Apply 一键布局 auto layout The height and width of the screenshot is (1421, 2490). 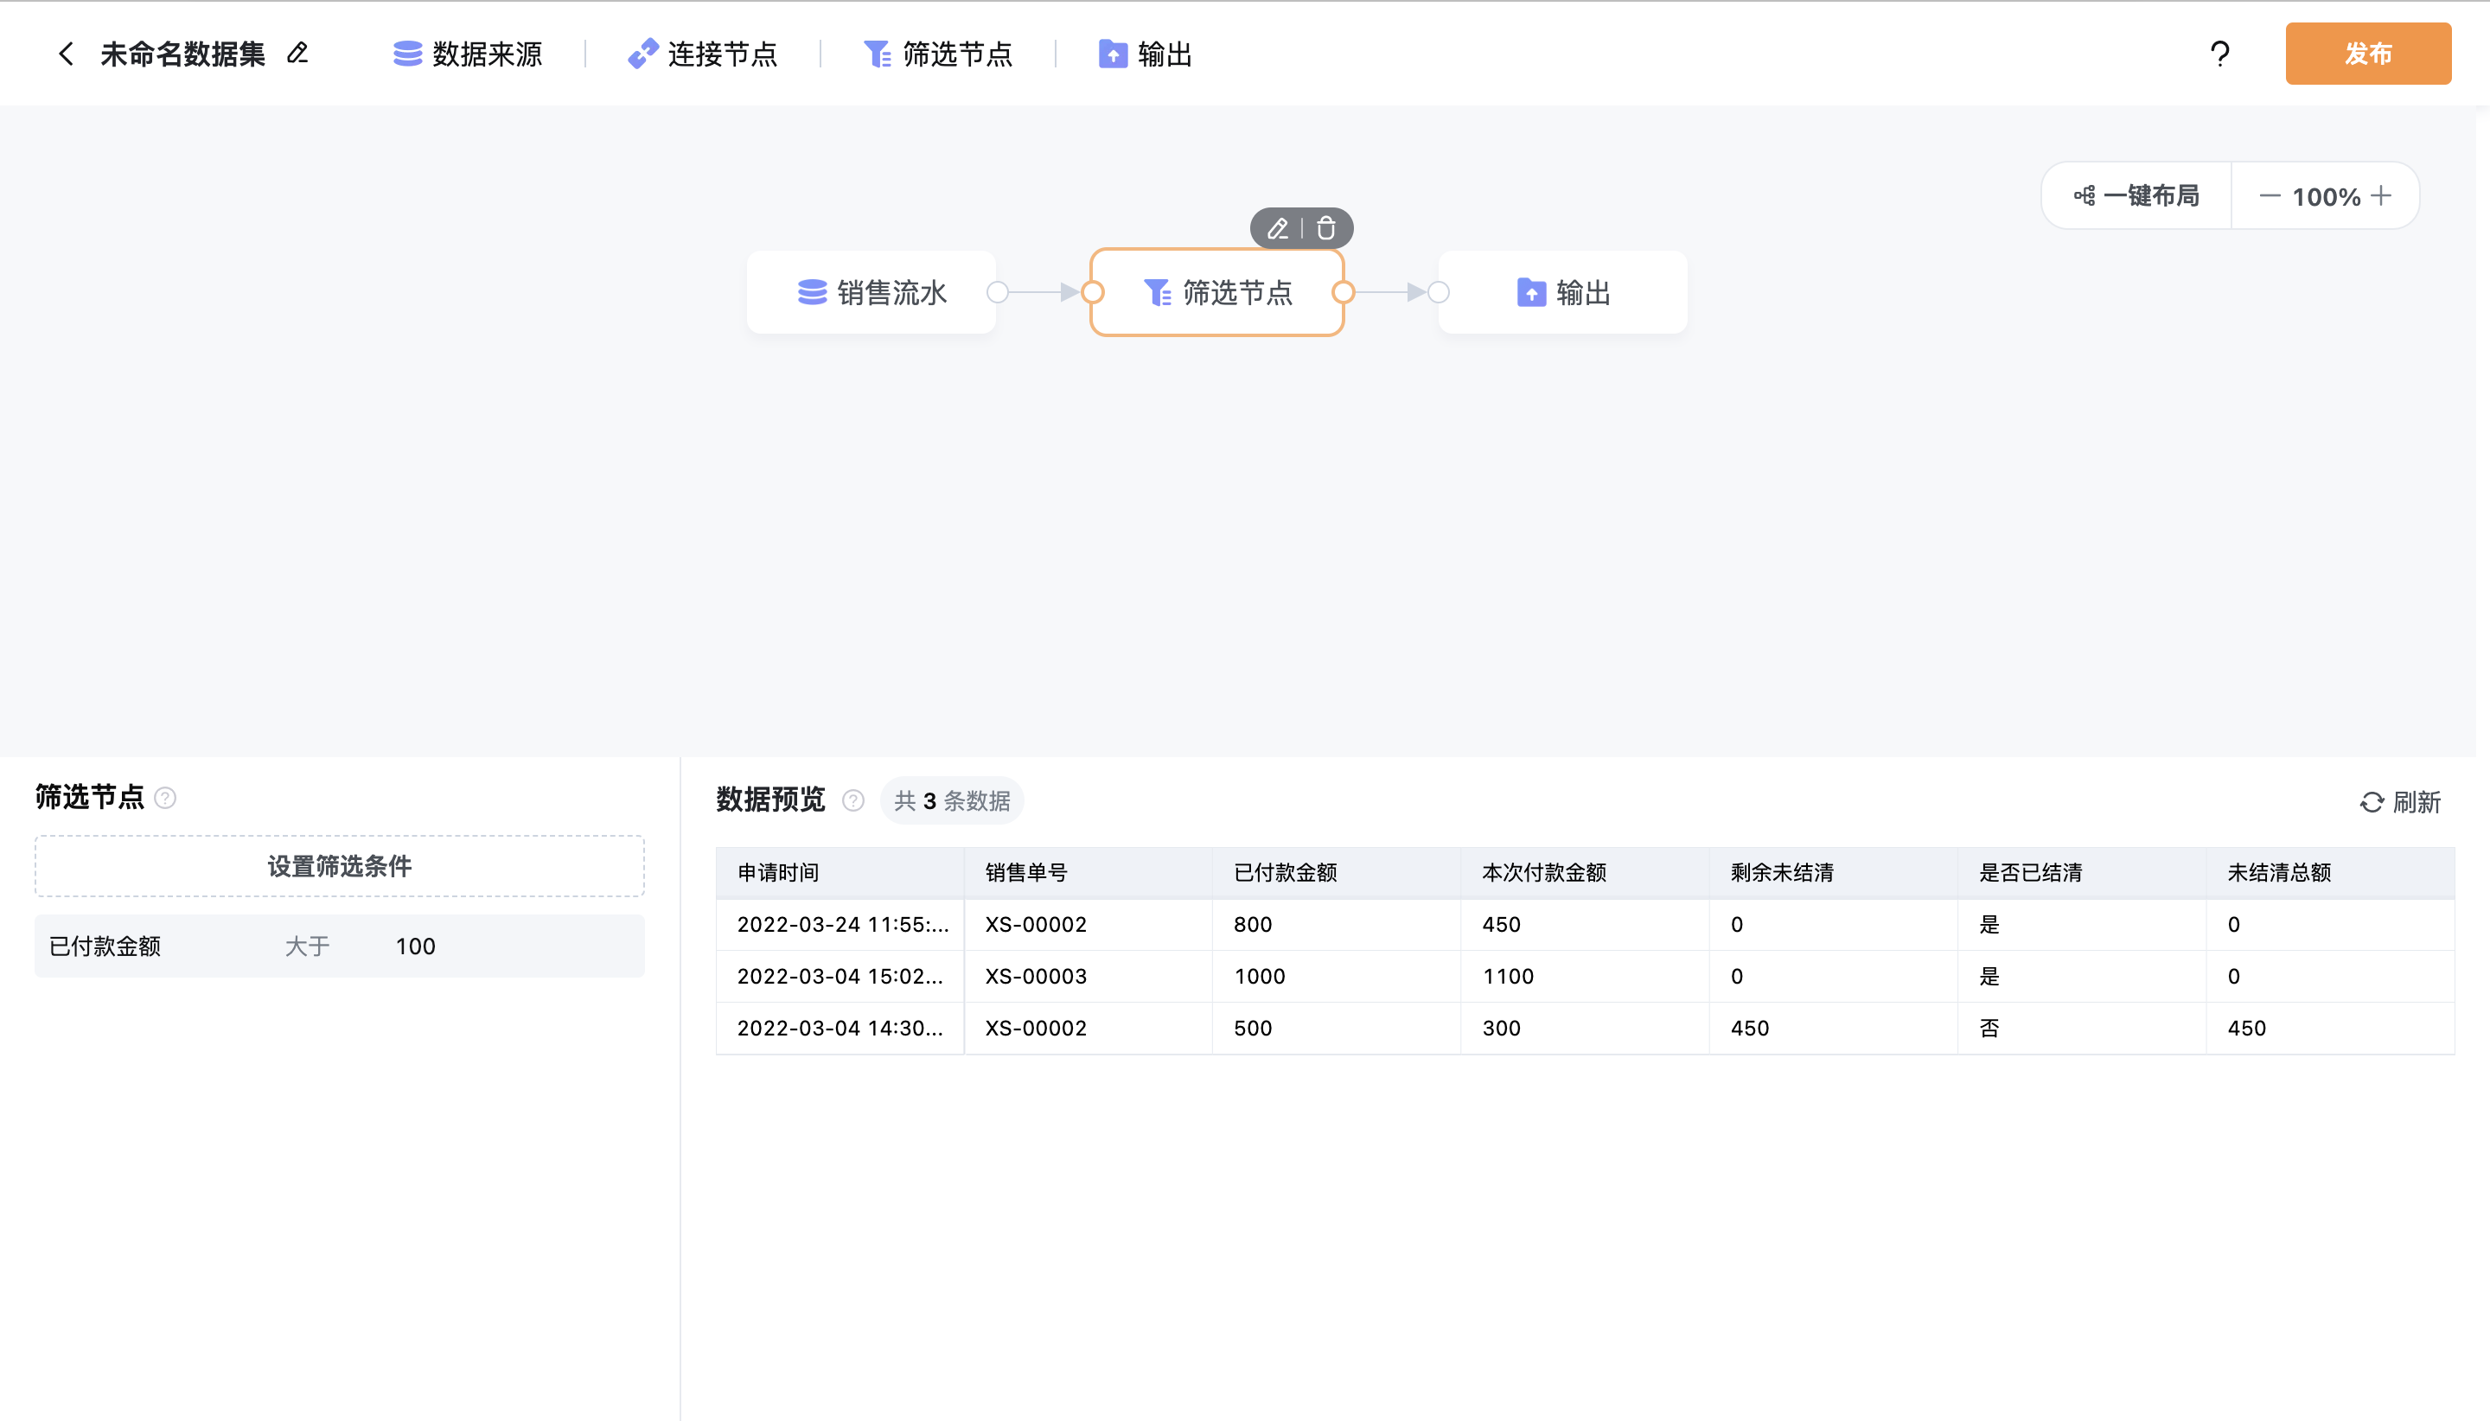(2136, 195)
